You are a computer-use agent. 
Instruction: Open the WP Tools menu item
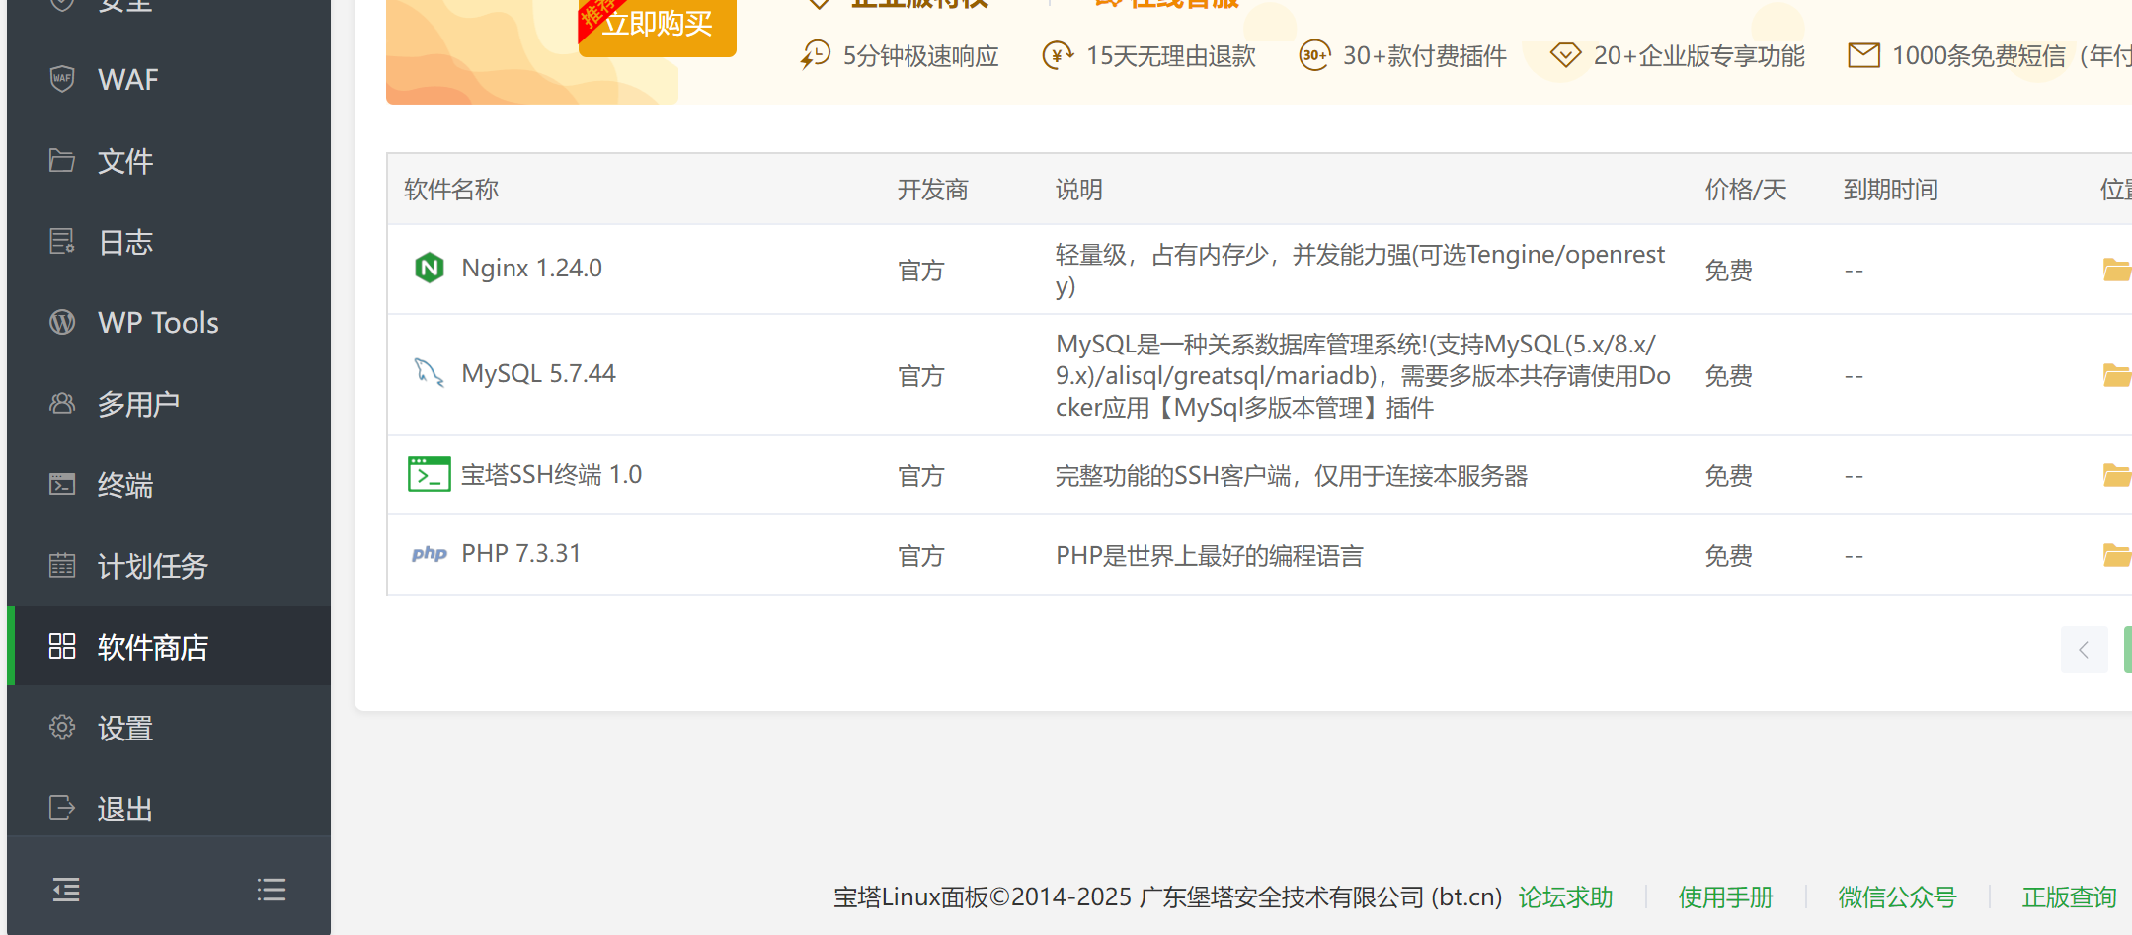[x=169, y=323]
